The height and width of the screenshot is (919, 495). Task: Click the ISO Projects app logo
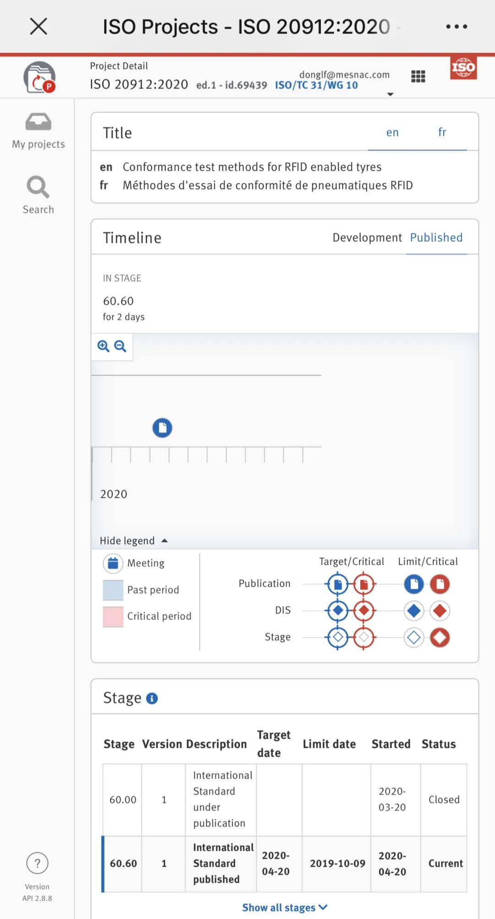tap(39, 78)
